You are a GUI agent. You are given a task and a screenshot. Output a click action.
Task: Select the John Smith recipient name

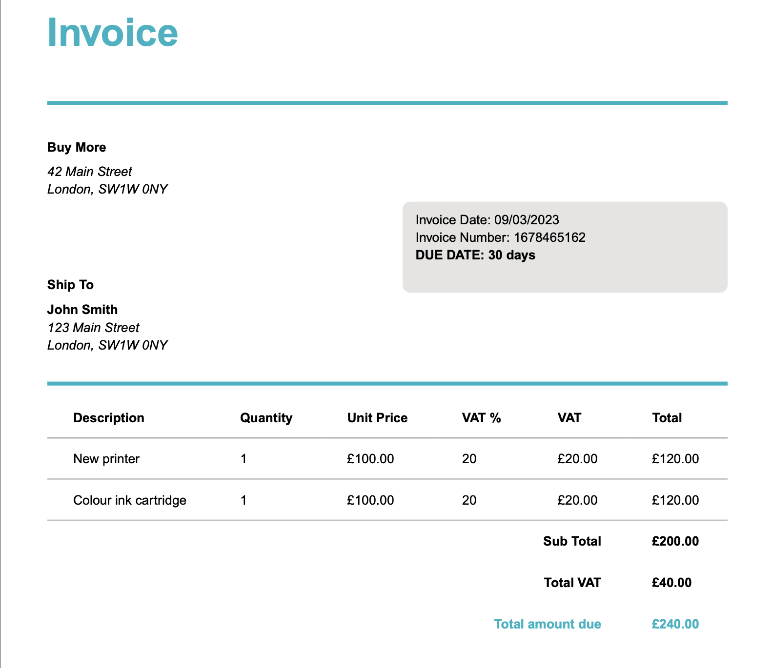(82, 310)
